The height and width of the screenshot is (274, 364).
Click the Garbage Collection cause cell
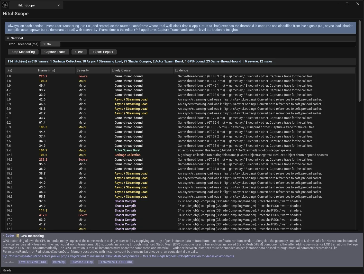pyautogui.click(x=128, y=155)
